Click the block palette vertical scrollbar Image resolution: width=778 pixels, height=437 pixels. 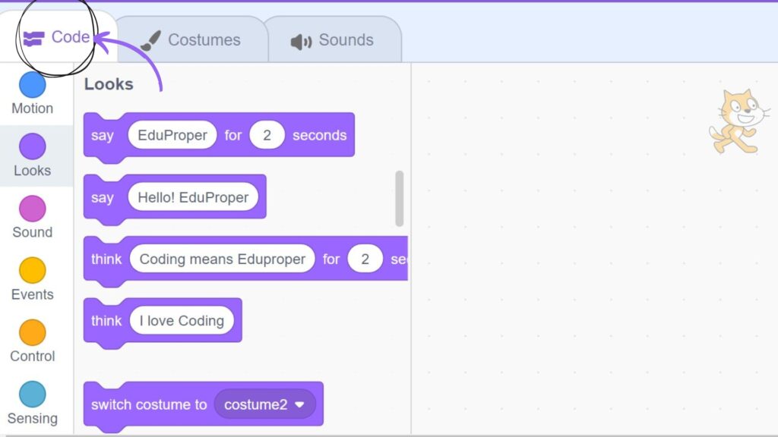point(400,198)
